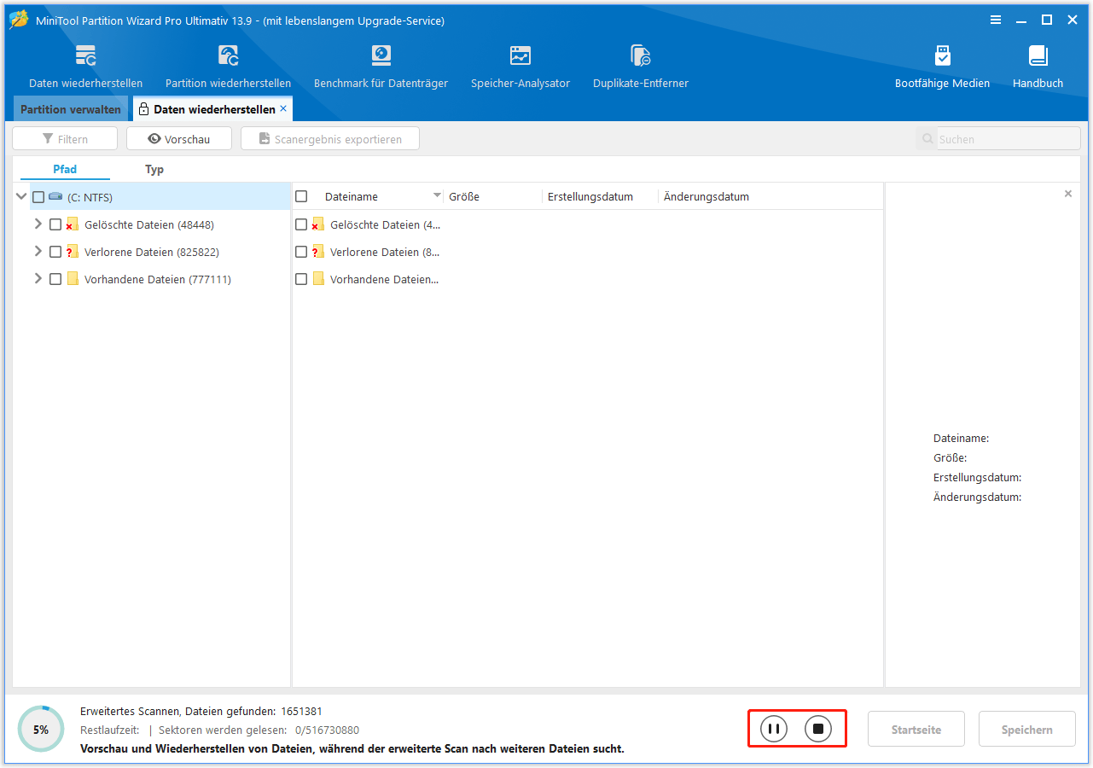Image resolution: width=1093 pixels, height=768 pixels.
Task: Collapse the C: NTFS tree node
Action: coord(21,196)
